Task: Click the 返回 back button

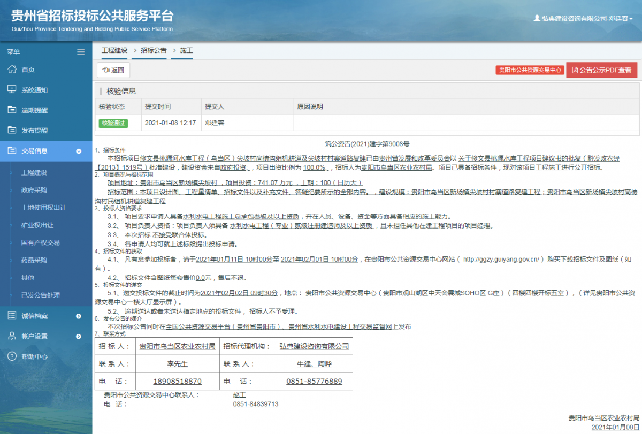Action: [x=113, y=70]
